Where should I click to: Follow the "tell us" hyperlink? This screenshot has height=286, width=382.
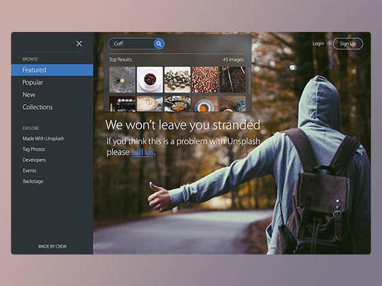coord(143,153)
